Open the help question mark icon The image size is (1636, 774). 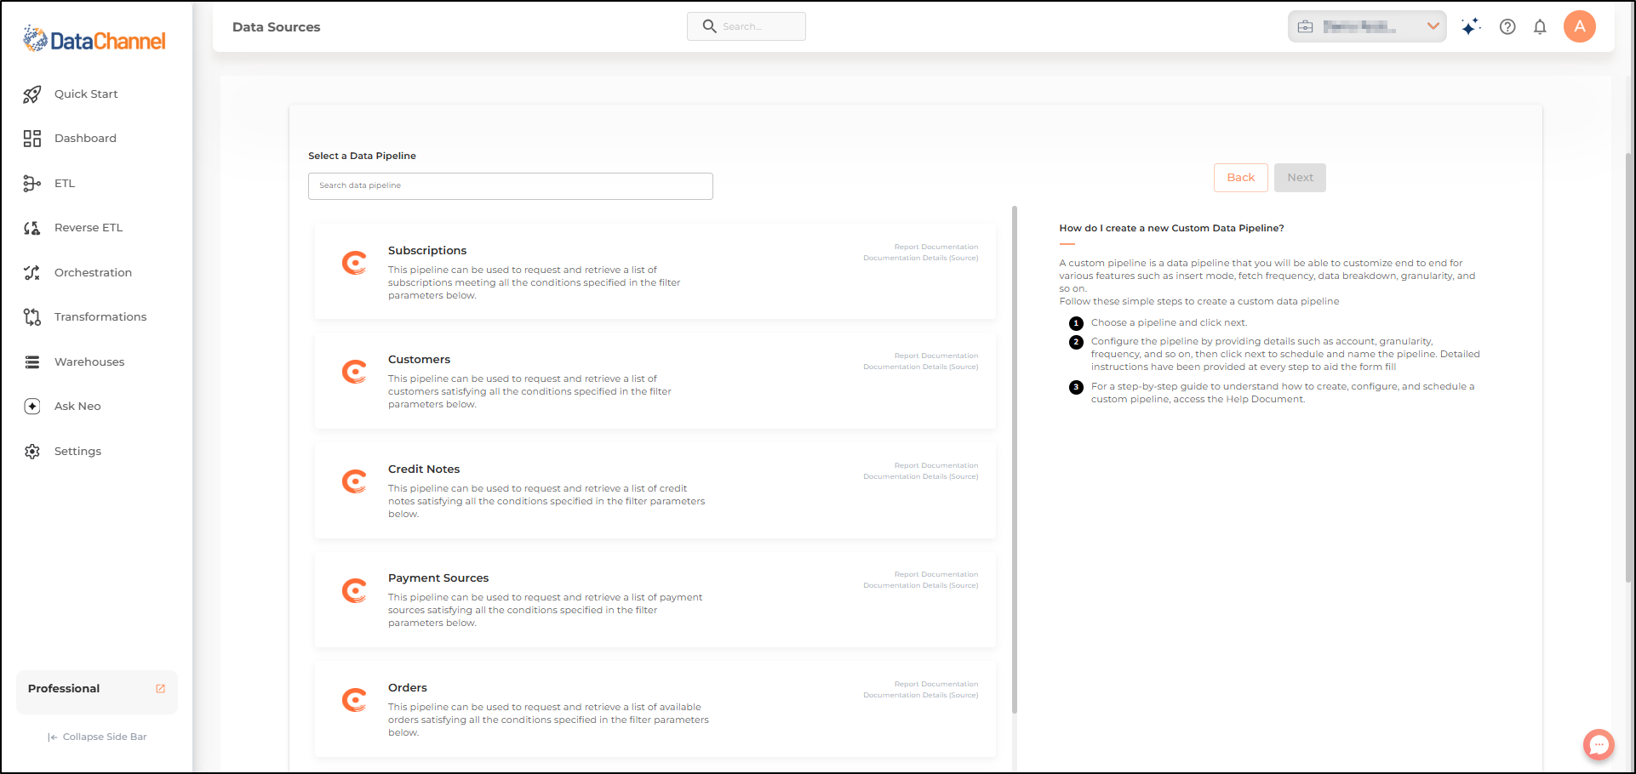pyautogui.click(x=1507, y=27)
